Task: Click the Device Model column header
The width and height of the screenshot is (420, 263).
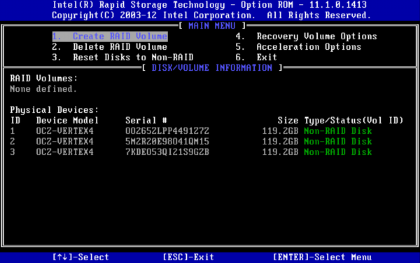Action: coord(67,120)
